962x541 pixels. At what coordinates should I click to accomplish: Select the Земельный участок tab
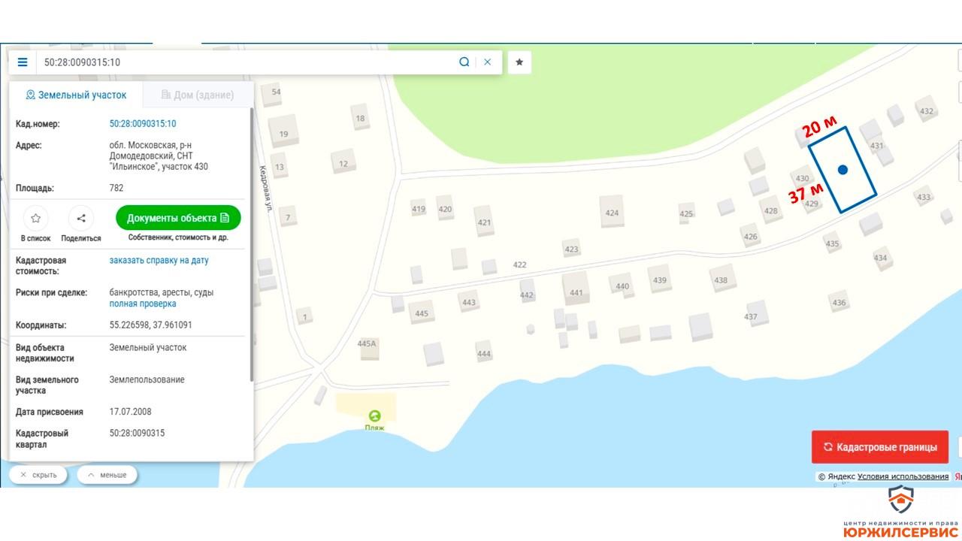[76, 95]
